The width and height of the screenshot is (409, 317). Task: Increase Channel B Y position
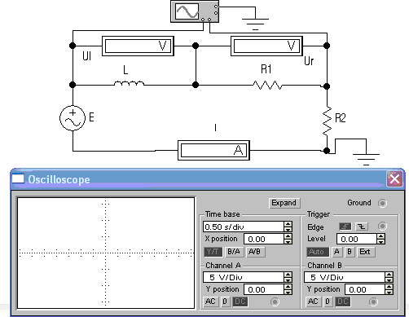(389, 287)
